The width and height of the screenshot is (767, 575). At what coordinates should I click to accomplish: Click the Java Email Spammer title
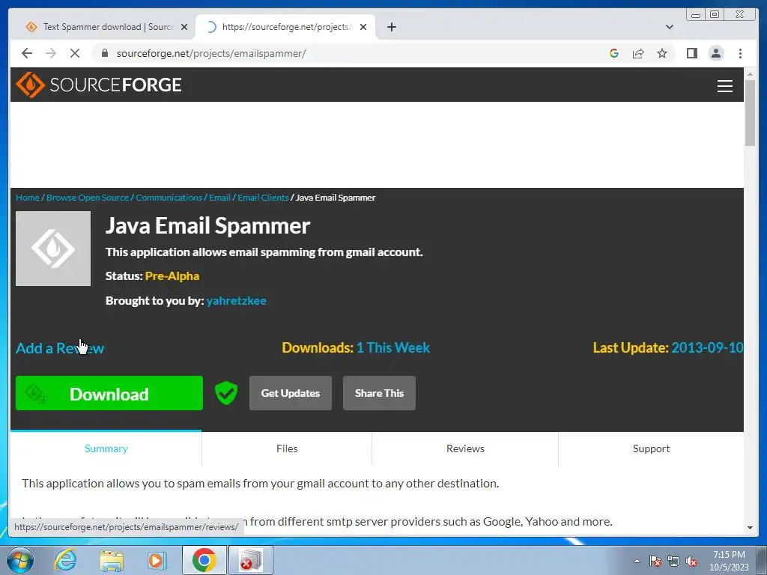pos(208,226)
